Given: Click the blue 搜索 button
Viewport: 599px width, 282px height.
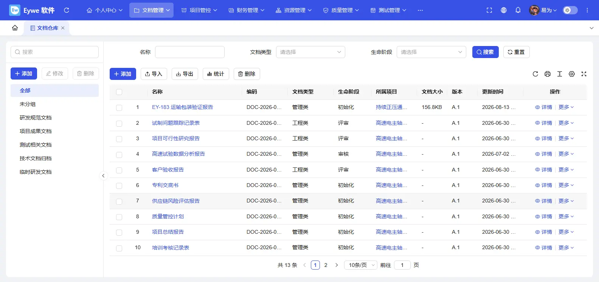Looking at the screenshot, I should 485,52.
